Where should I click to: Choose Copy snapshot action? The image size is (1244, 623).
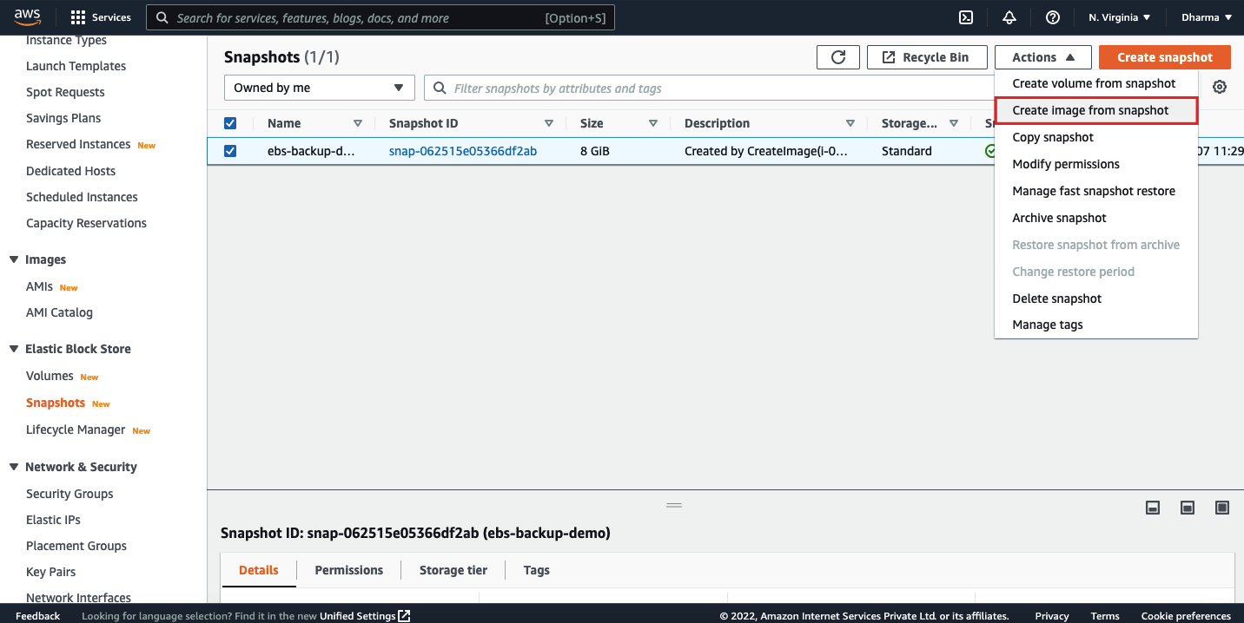click(1096, 137)
